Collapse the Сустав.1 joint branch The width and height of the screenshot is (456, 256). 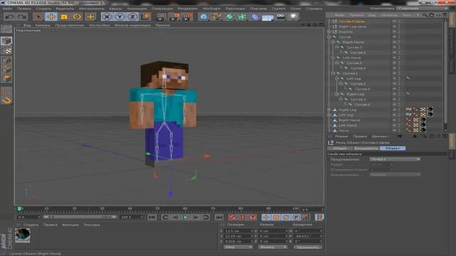(333, 73)
